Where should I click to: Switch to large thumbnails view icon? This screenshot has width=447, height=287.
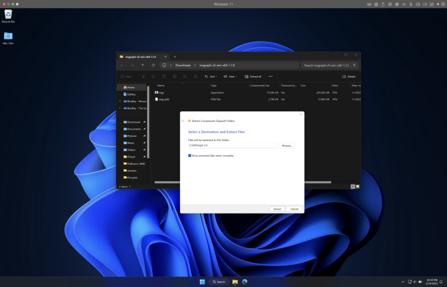358,187
